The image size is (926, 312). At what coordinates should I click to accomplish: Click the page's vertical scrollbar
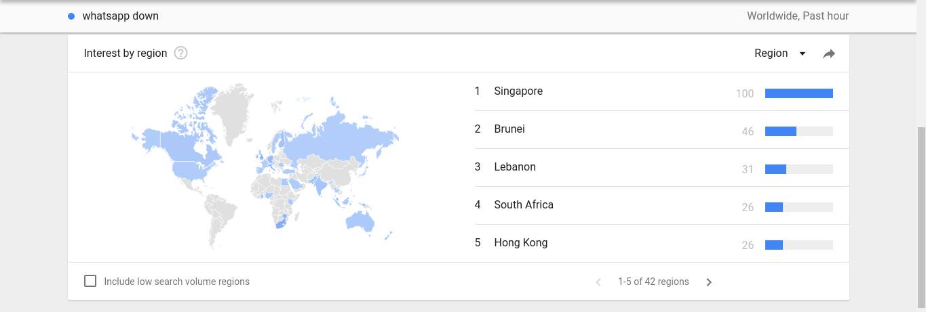(x=921, y=215)
